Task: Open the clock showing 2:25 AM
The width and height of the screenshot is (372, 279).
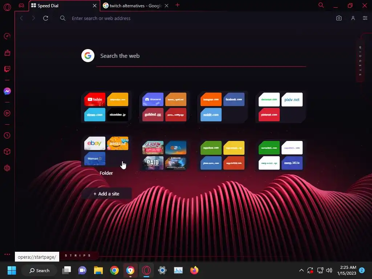Action: pos(347,270)
